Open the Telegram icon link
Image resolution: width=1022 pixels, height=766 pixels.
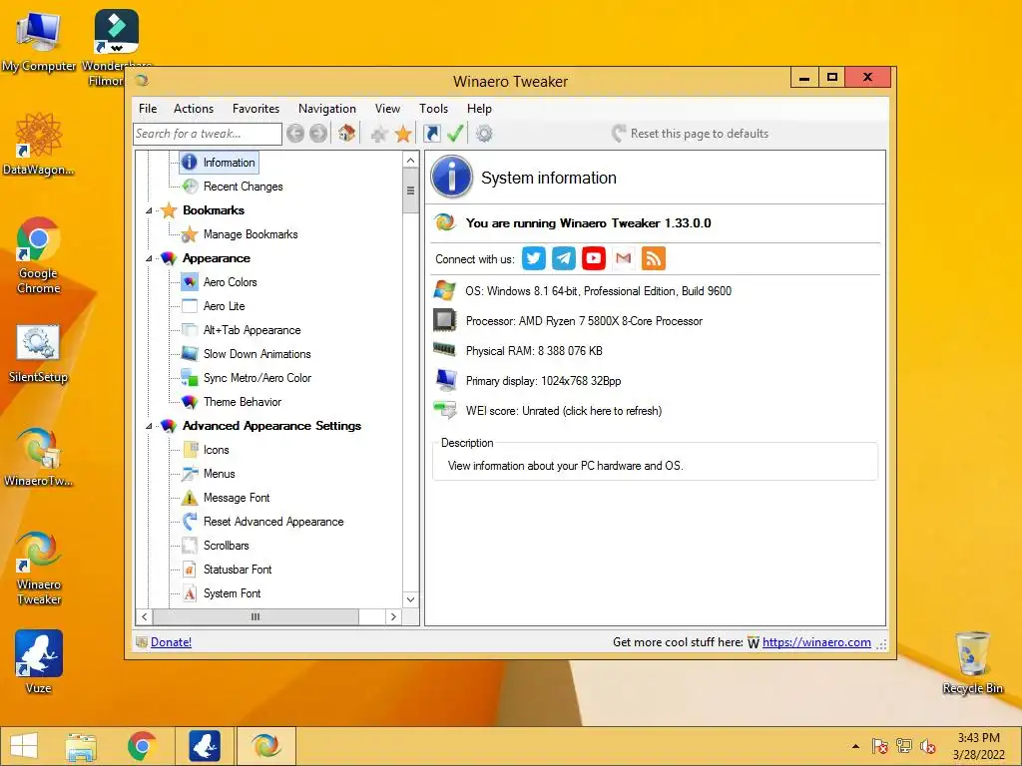(564, 258)
